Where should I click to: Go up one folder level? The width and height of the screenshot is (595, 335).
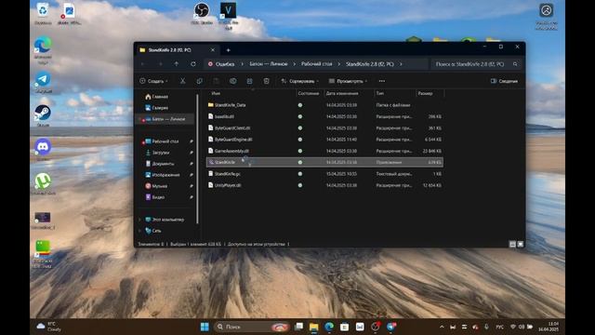pos(177,64)
